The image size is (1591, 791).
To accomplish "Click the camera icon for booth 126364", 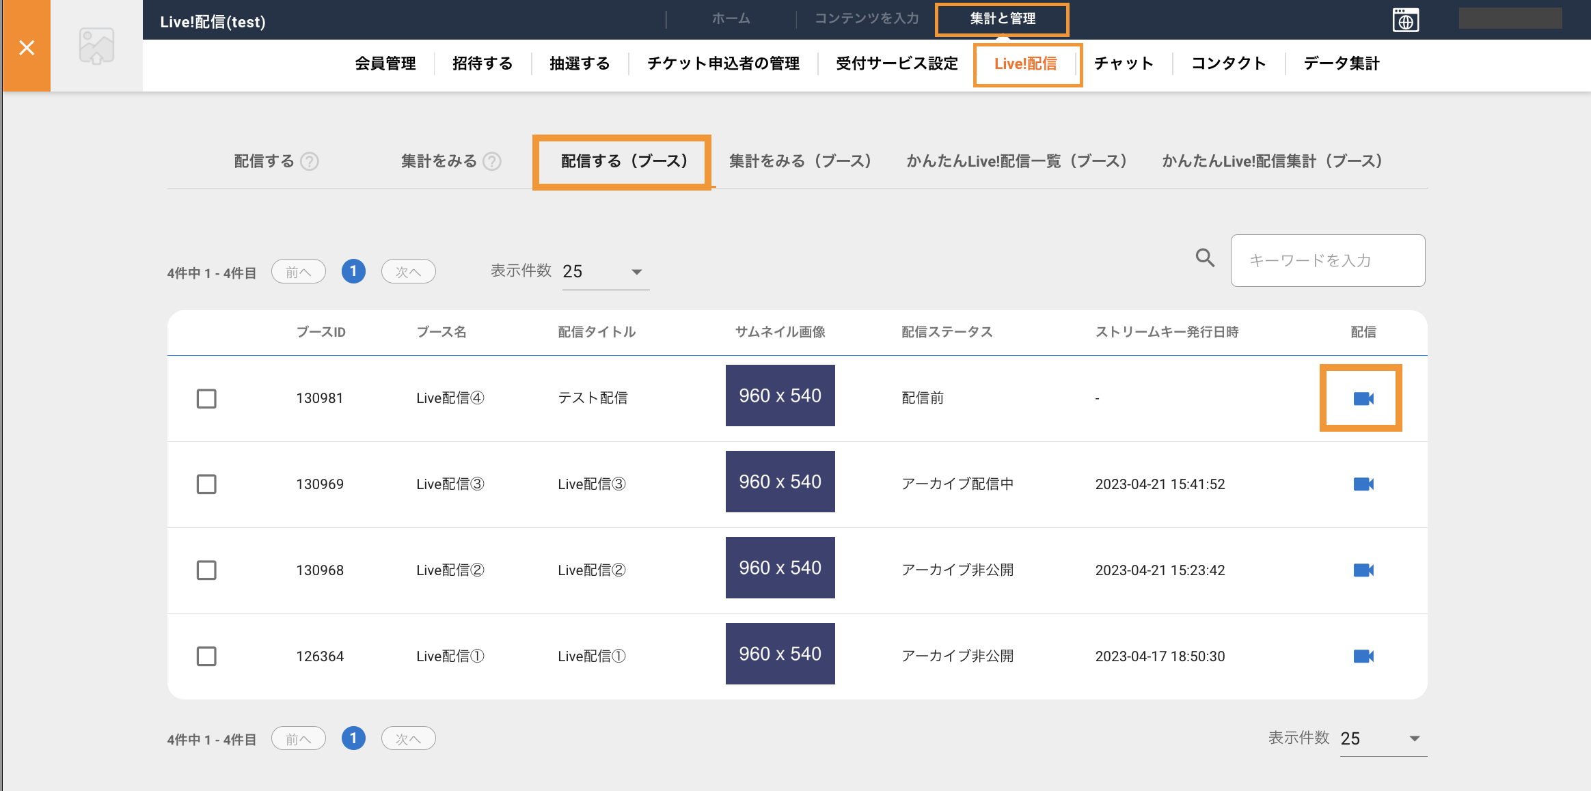I will pyautogui.click(x=1363, y=656).
